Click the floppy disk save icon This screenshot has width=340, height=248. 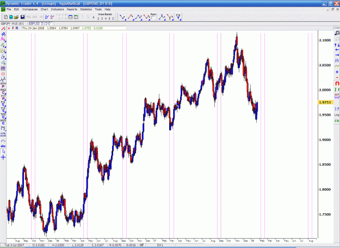pyautogui.click(x=22, y=17)
